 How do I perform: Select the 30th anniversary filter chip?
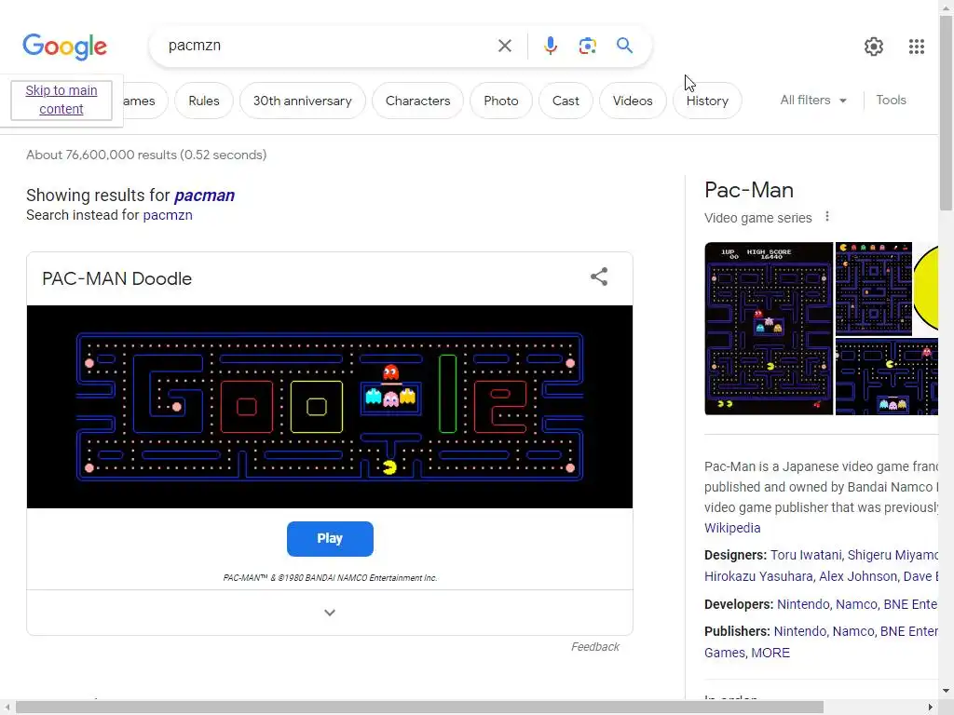303,101
